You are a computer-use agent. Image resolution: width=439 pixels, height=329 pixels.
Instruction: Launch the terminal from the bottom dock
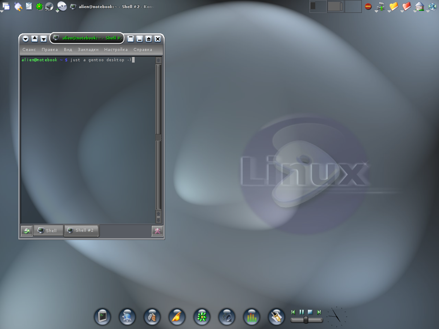pos(102,317)
